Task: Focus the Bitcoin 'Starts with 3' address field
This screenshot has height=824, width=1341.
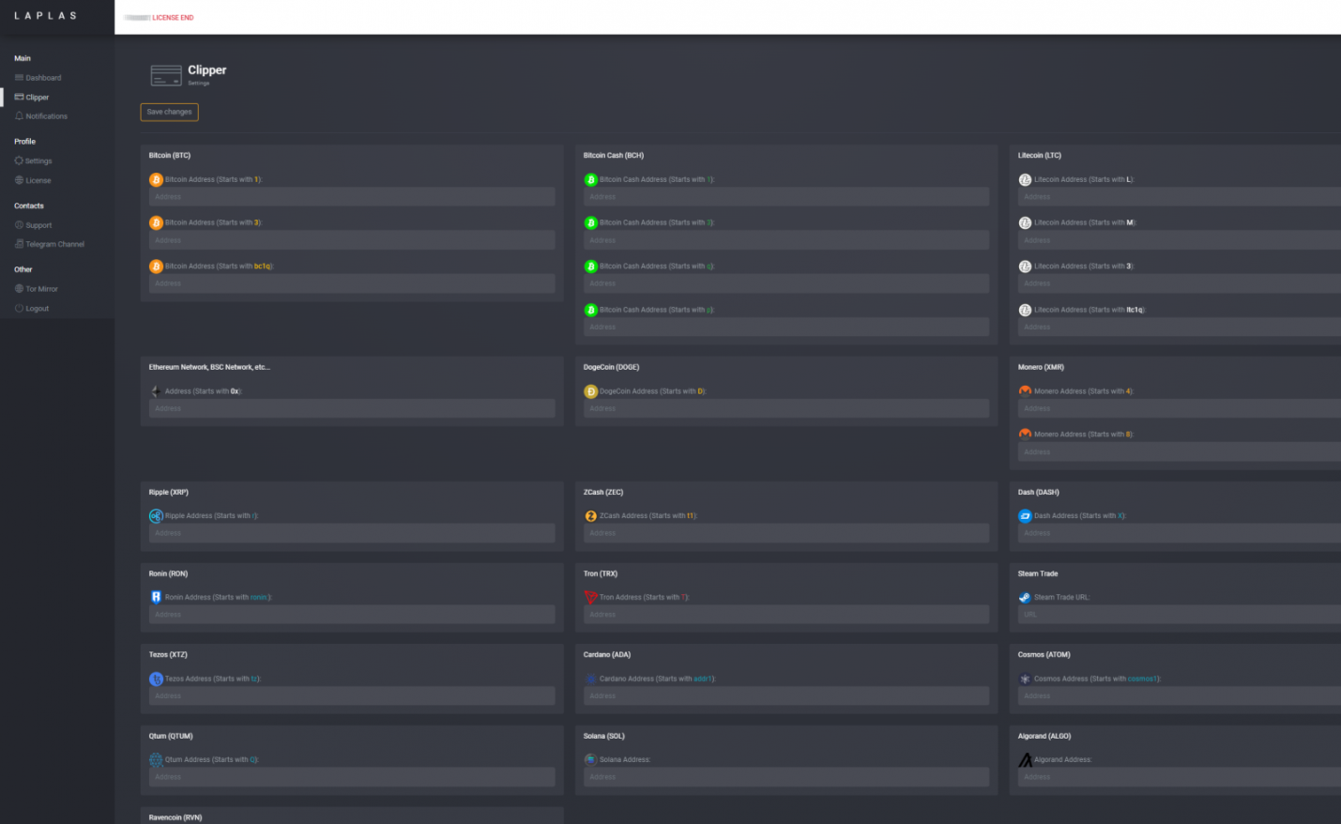Action: (x=352, y=240)
